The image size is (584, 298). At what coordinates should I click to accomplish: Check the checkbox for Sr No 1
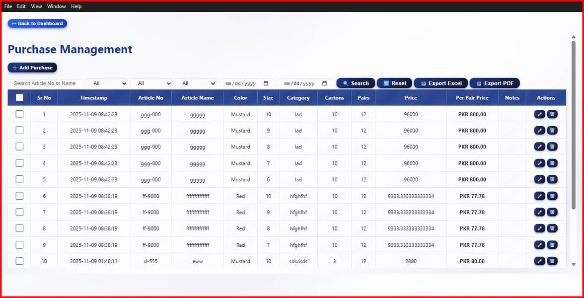pyautogui.click(x=19, y=114)
